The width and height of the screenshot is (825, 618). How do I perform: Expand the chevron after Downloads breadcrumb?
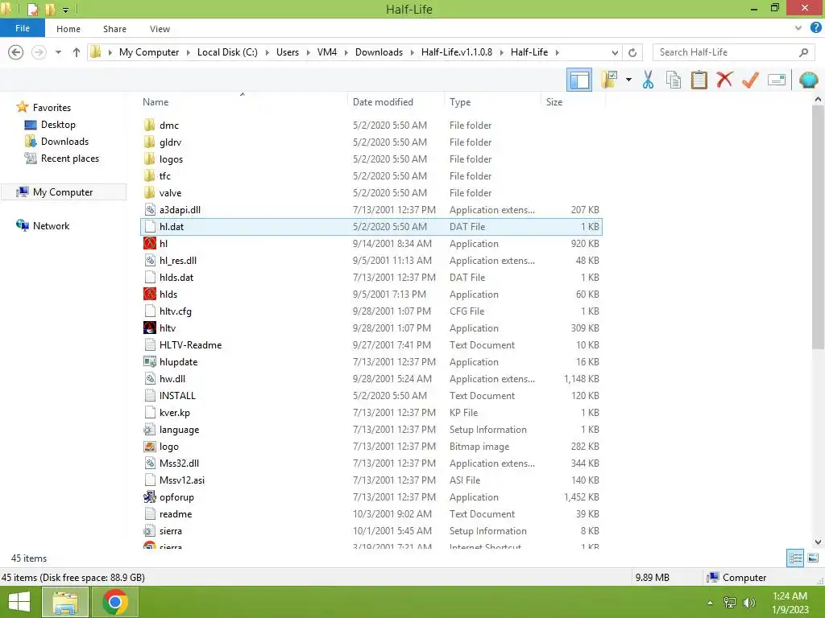tap(412, 52)
